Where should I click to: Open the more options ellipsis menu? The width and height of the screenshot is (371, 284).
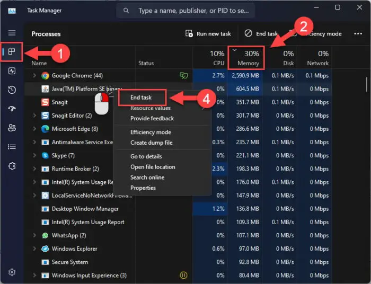click(x=358, y=33)
